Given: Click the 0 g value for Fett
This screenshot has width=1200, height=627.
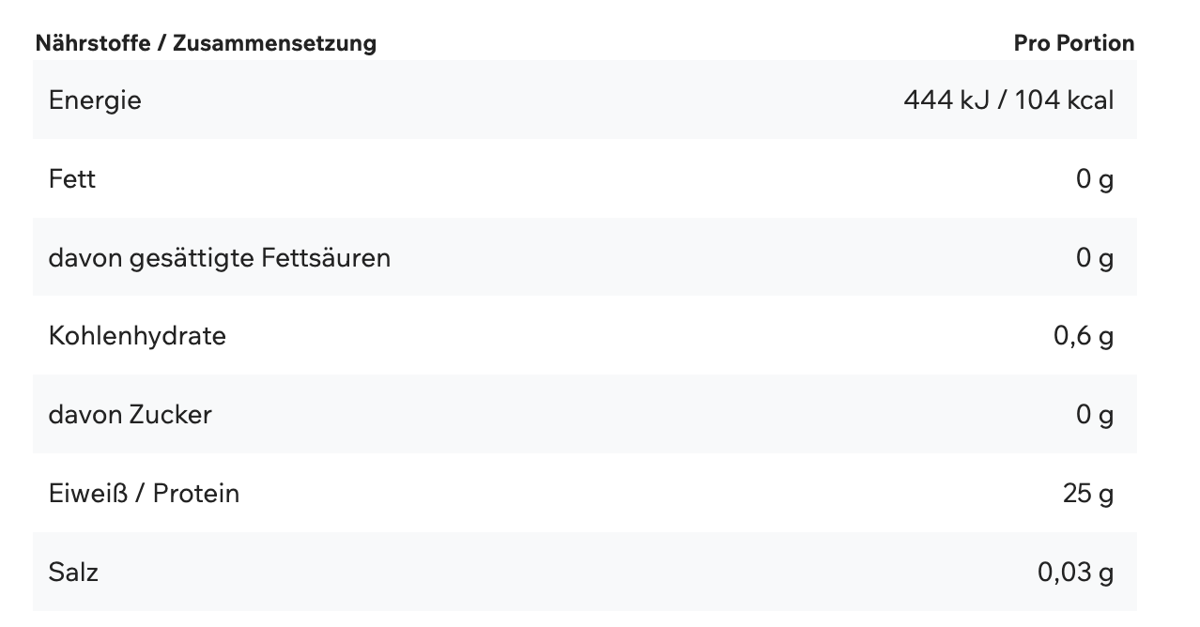Looking at the screenshot, I should click(1095, 179).
